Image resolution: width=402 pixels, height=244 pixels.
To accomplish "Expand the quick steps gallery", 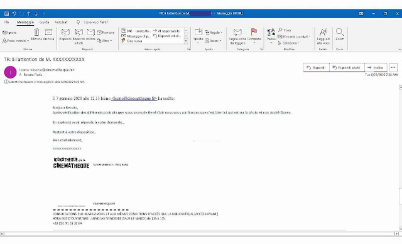I will [186, 41].
